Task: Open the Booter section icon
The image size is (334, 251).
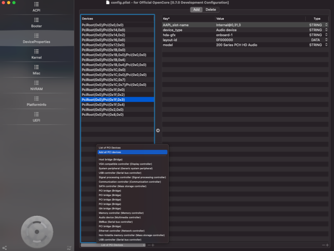Action: point(37,20)
